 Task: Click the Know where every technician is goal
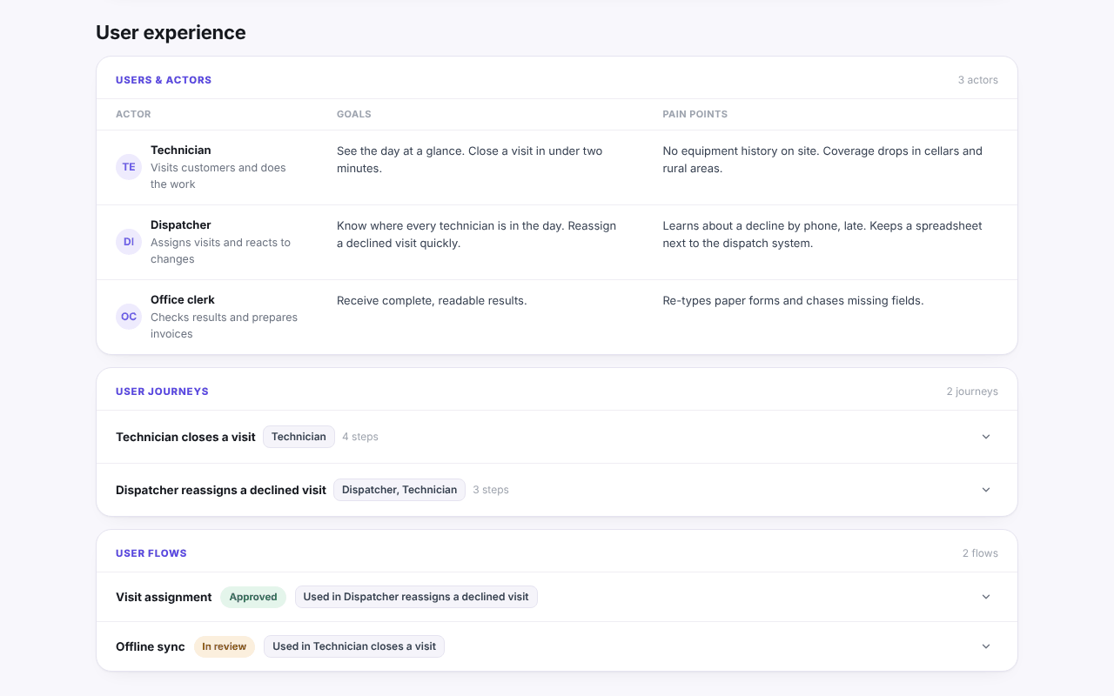click(476, 235)
